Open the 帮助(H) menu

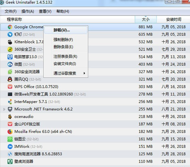coord(63,11)
